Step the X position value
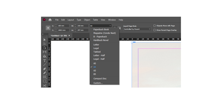This screenshot has width=222, height=104. click(56, 26)
